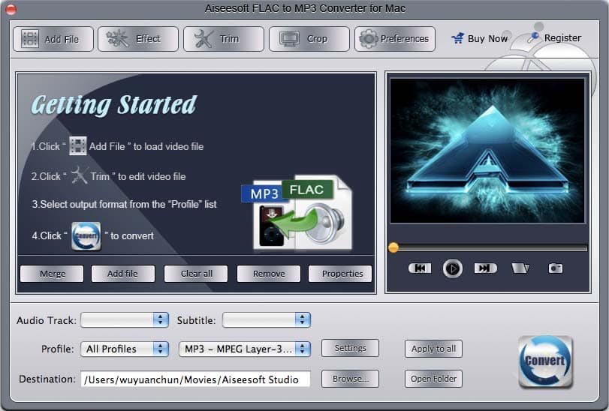Open Preferences from the toolbar

pos(394,39)
